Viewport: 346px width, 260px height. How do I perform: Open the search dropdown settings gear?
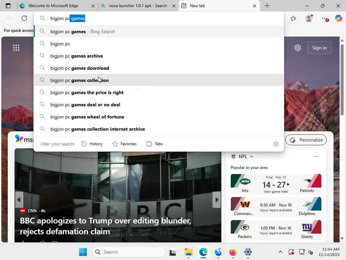click(276, 144)
